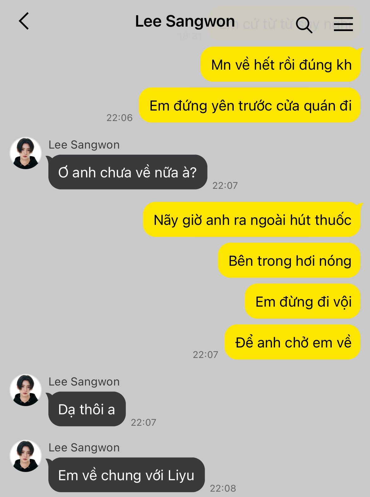Select message 'Dạ thôi a'
Viewport: 370px width, 497px height.
[x=87, y=409]
